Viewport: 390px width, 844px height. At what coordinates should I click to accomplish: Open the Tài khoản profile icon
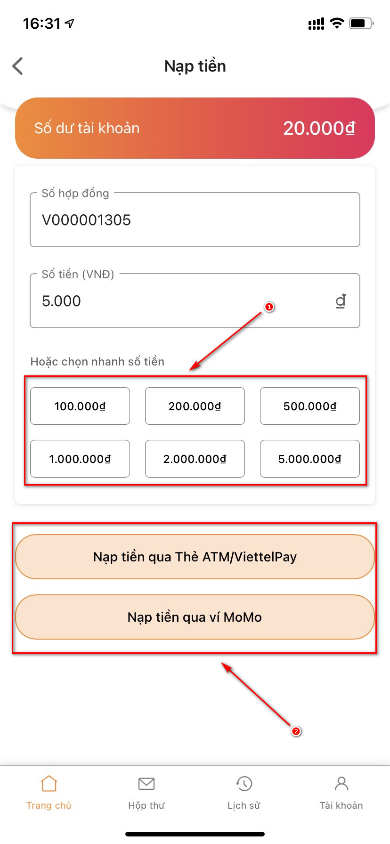click(x=341, y=784)
